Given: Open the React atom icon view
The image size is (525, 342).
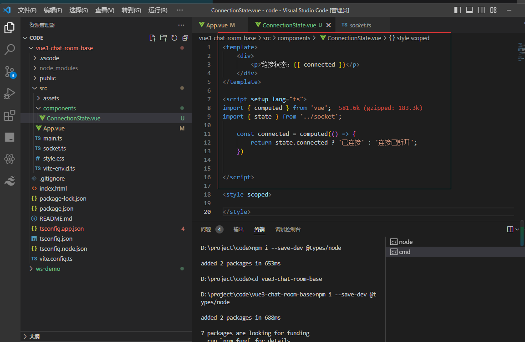Looking at the screenshot, I should point(10,159).
